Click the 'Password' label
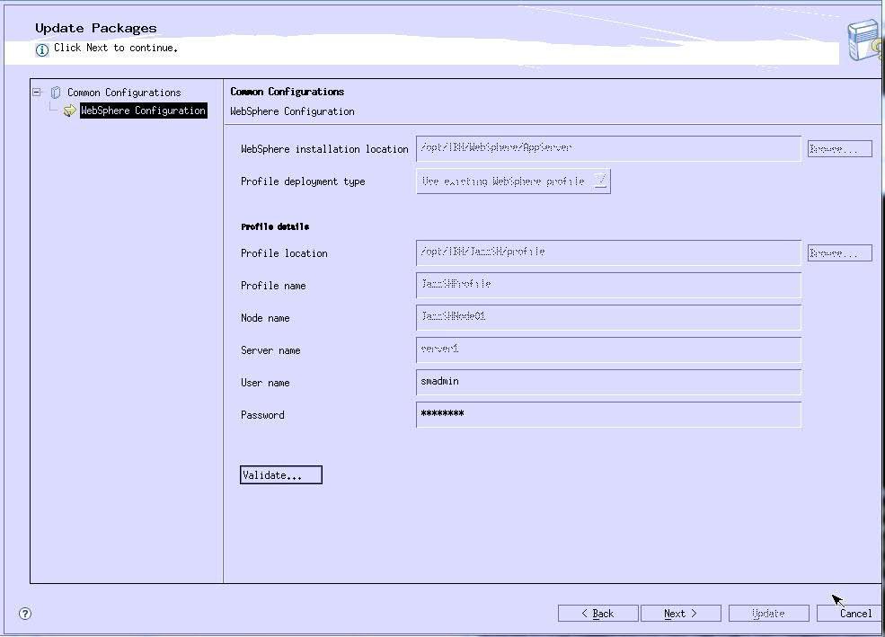 tap(262, 415)
